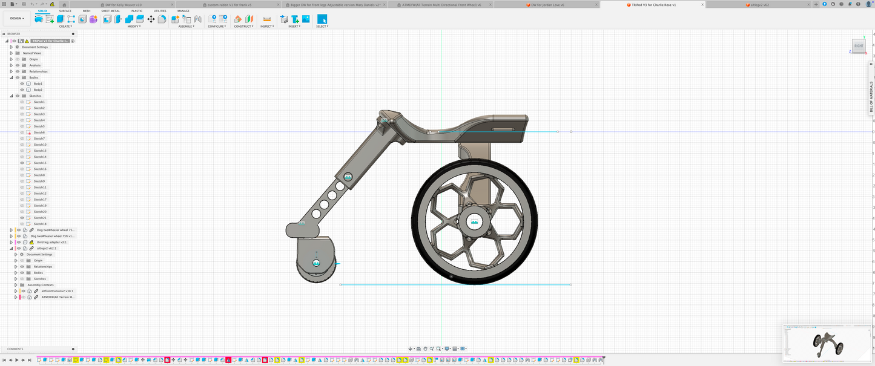Open the BILL OF MATERIALS side panel
Image resolution: width=875 pixels, height=366 pixels.
pos(871,97)
